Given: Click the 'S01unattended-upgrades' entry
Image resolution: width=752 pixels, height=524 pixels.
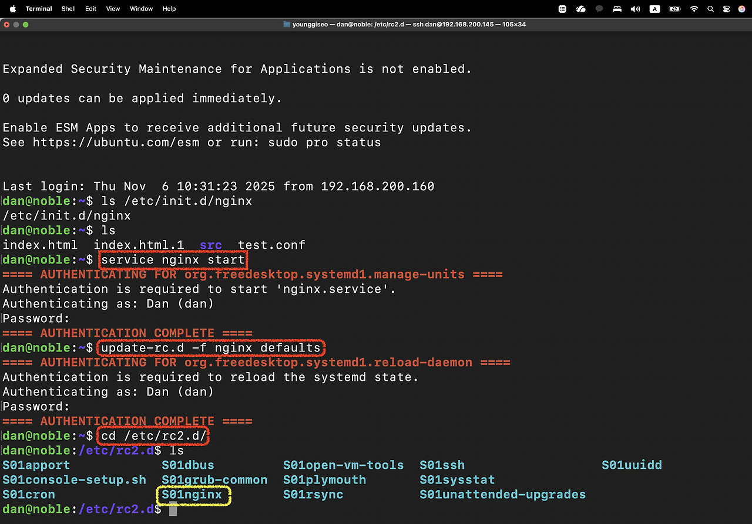Looking at the screenshot, I should click(x=502, y=495).
